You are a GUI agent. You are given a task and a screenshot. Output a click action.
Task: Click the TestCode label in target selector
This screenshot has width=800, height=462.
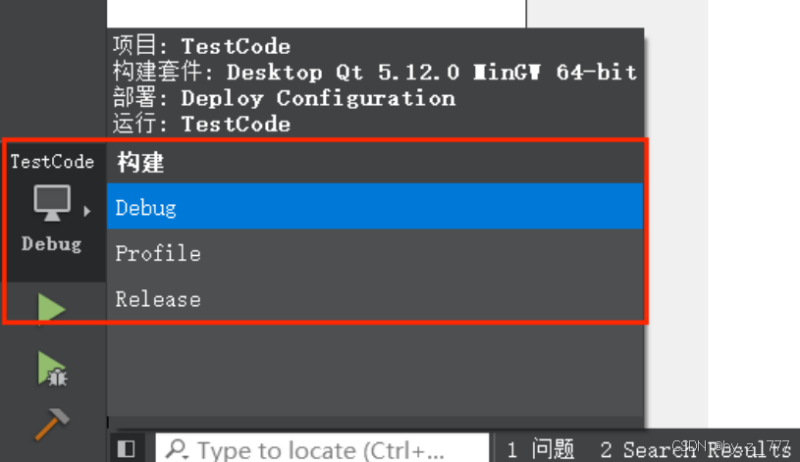click(52, 162)
